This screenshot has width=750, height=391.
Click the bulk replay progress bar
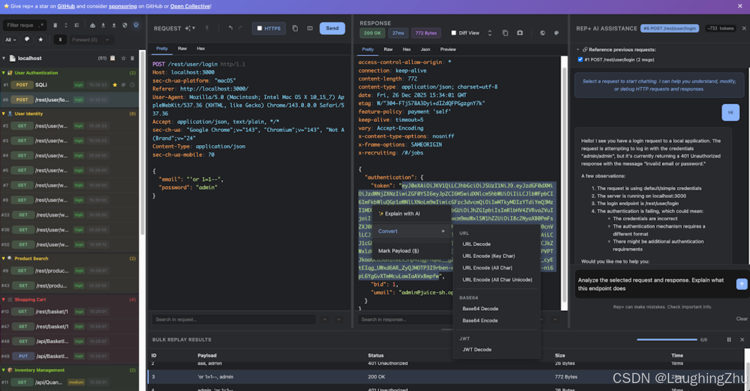pyautogui.click(x=667, y=340)
